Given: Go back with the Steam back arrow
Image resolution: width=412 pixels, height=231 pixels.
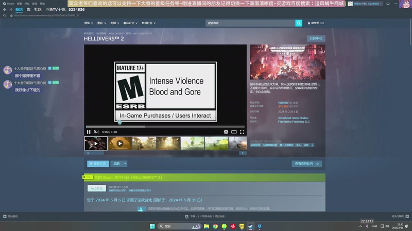Looking at the screenshot, I should pyautogui.click(x=5, y=9).
